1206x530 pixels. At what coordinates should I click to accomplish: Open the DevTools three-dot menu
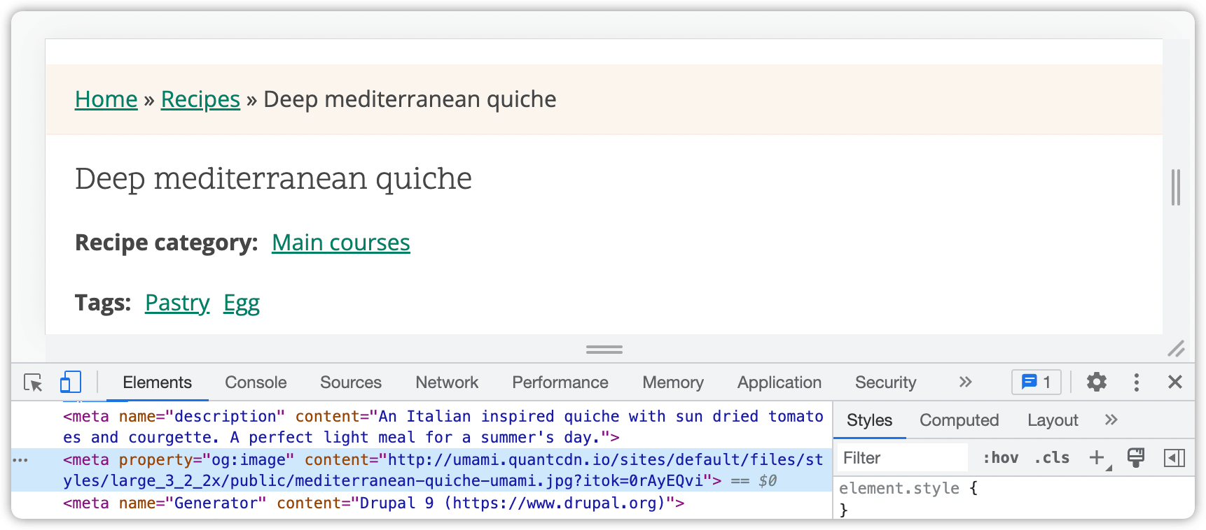coord(1136,382)
